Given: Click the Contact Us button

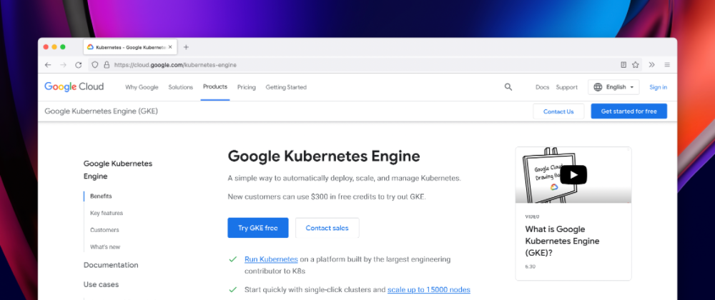Looking at the screenshot, I should (558, 111).
